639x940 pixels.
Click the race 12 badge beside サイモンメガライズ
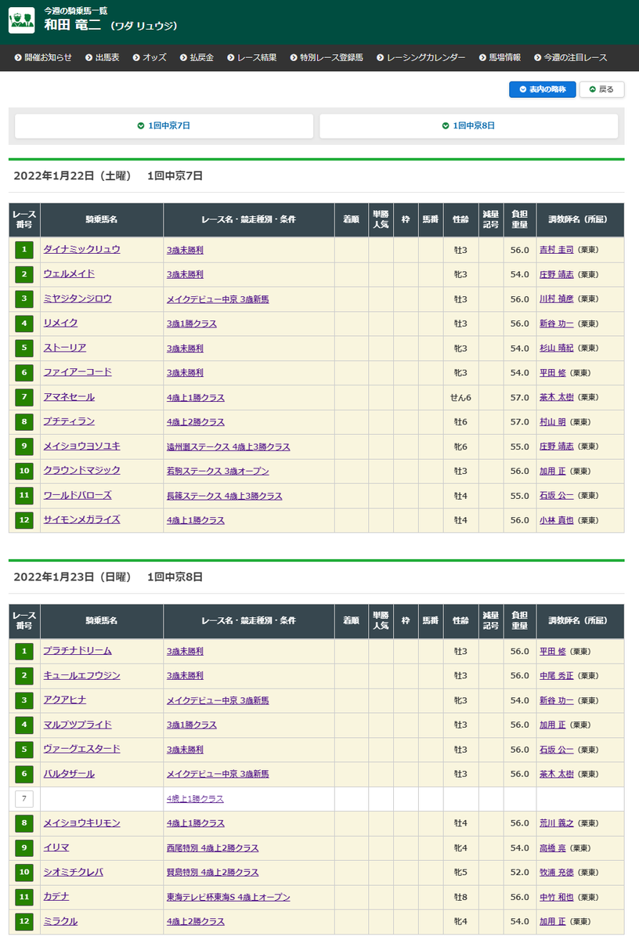pyautogui.click(x=24, y=520)
